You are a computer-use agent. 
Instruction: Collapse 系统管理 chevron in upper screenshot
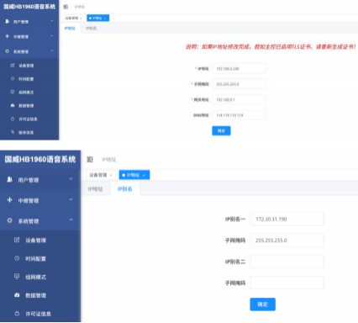[x=52, y=51]
